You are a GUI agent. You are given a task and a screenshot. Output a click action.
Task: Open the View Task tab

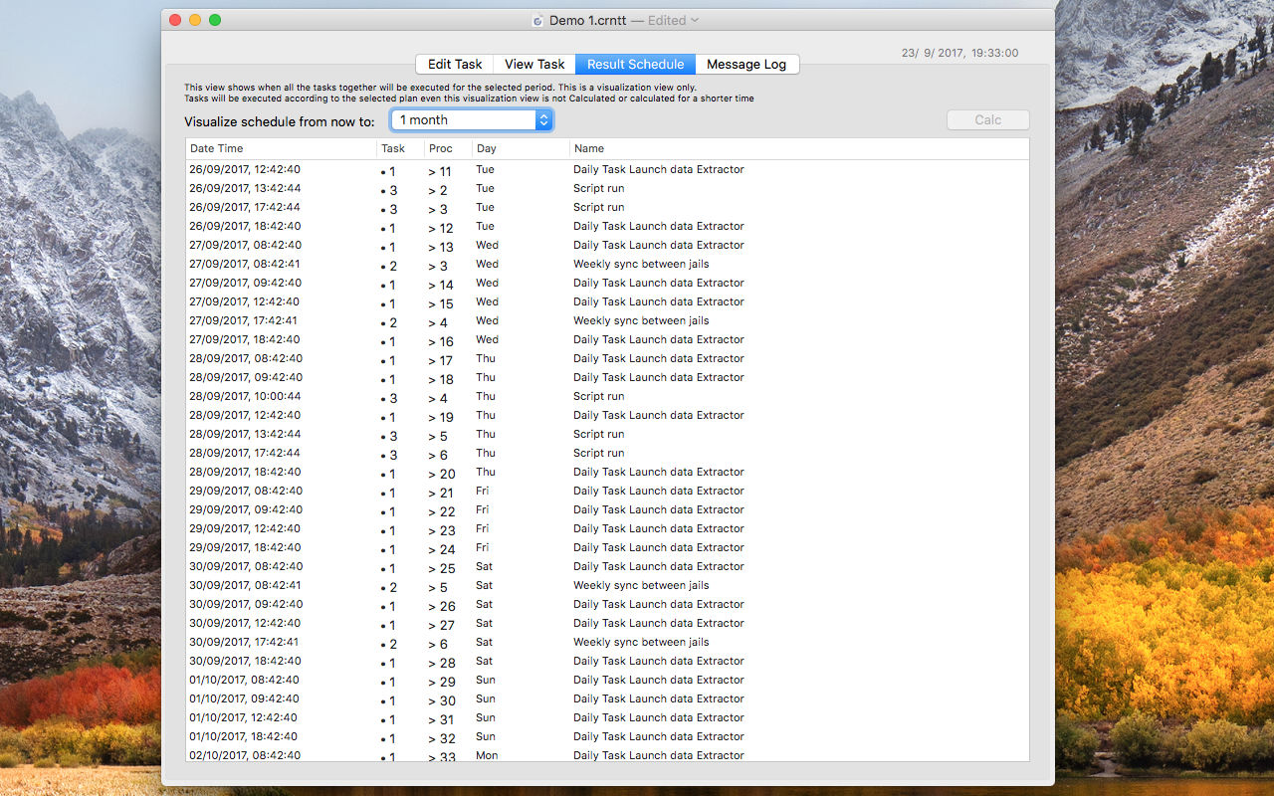[534, 64]
